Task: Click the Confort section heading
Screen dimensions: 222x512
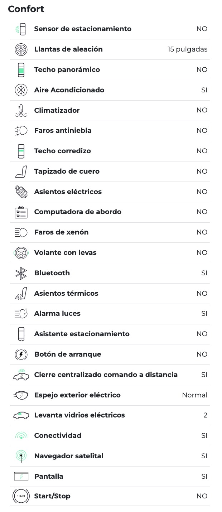Action: click(26, 9)
